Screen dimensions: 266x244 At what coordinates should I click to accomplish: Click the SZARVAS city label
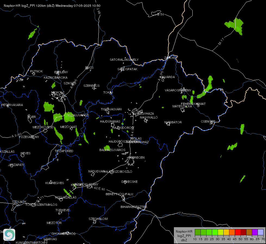coord(50,239)
